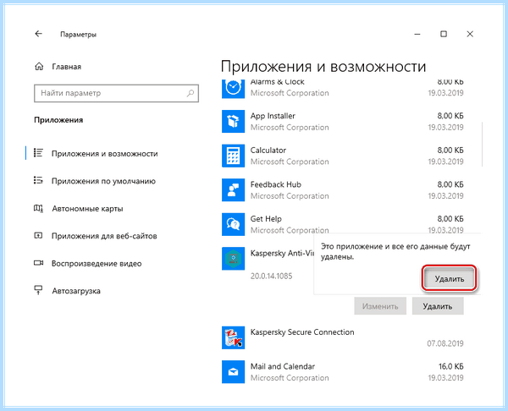The width and height of the screenshot is (508, 411).
Task: Click the 8,00 КБ size of App Installer
Action: pos(450,116)
